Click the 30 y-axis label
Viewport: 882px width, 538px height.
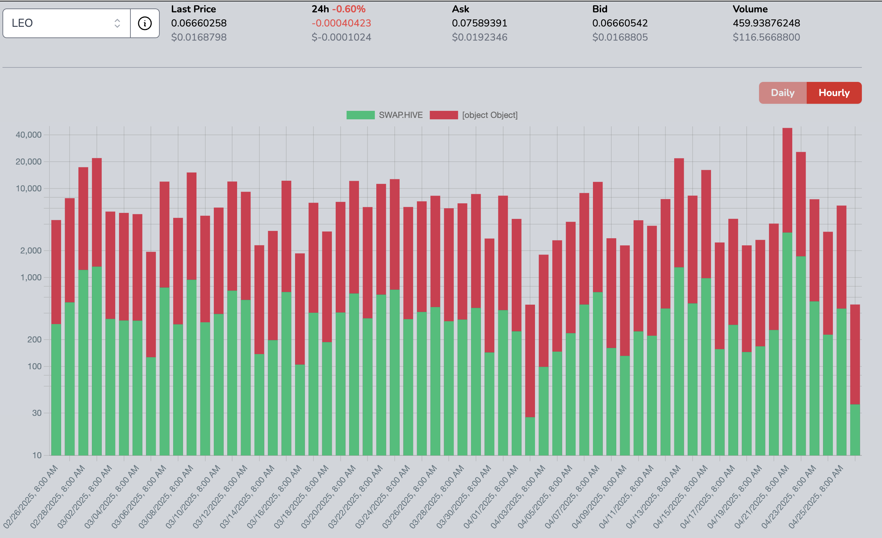37,413
